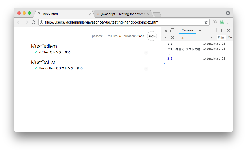Show more DevTools tabs chevron
The width and height of the screenshot is (247, 152).
(200, 30)
